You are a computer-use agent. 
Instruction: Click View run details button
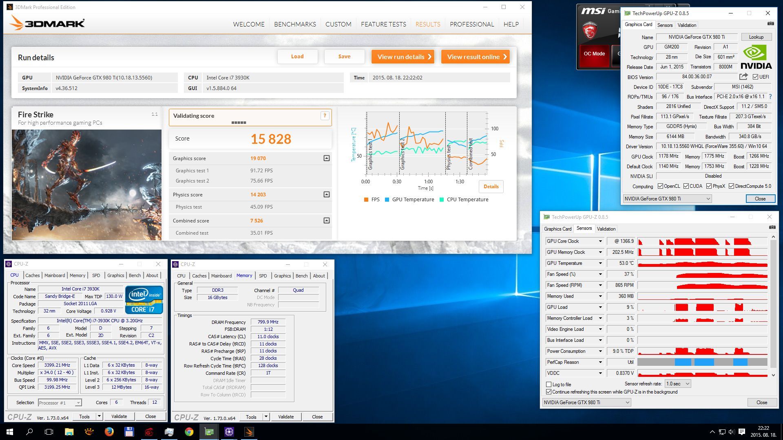click(x=403, y=57)
